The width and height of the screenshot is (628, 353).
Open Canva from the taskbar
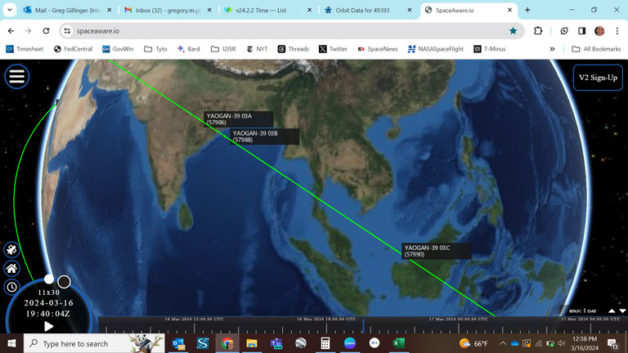[x=350, y=343]
